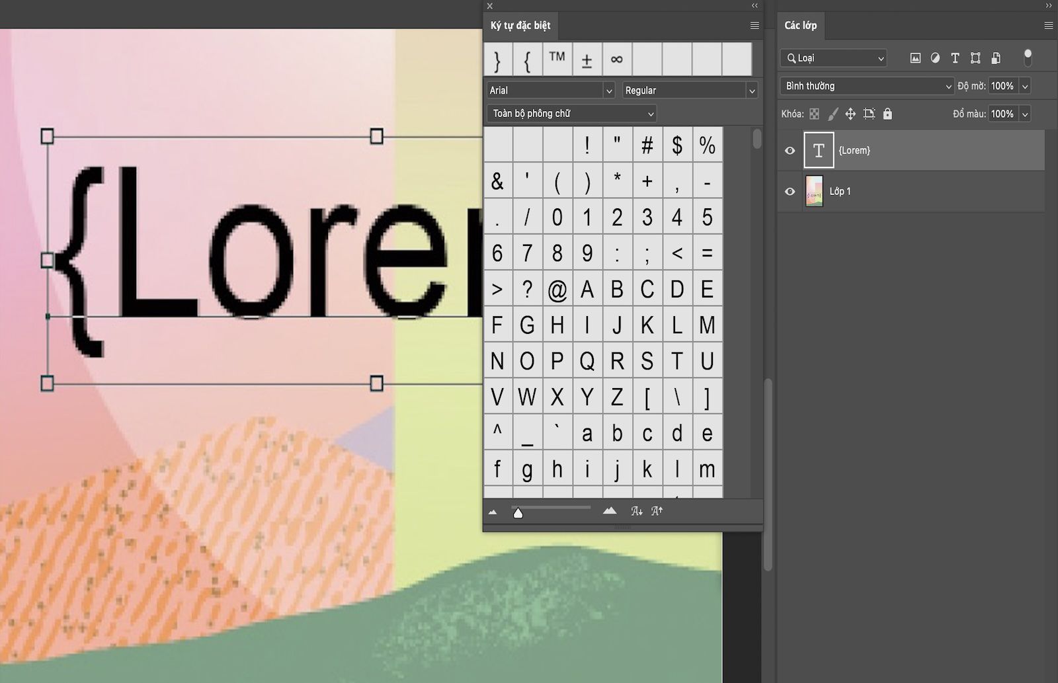Filter for shape layers in Layers panel

tap(975, 58)
